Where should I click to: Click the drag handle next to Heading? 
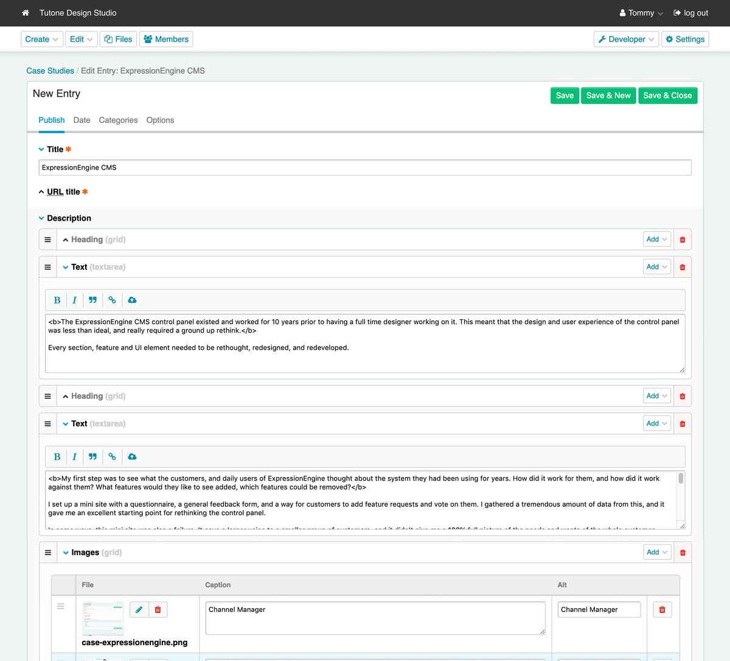[x=47, y=239]
